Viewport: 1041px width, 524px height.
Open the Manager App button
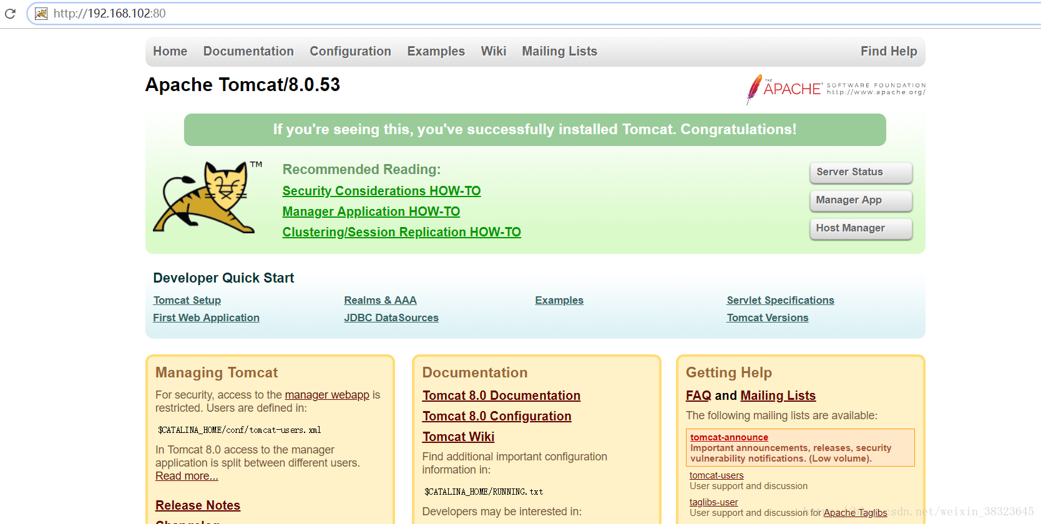[x=861, y=200]
